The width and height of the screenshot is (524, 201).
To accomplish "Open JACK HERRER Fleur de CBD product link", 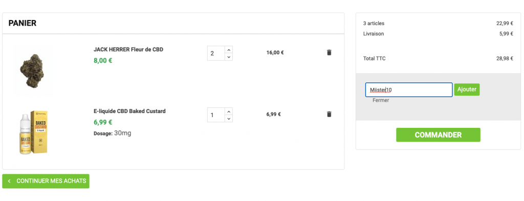I will click(x=128, y=50).
